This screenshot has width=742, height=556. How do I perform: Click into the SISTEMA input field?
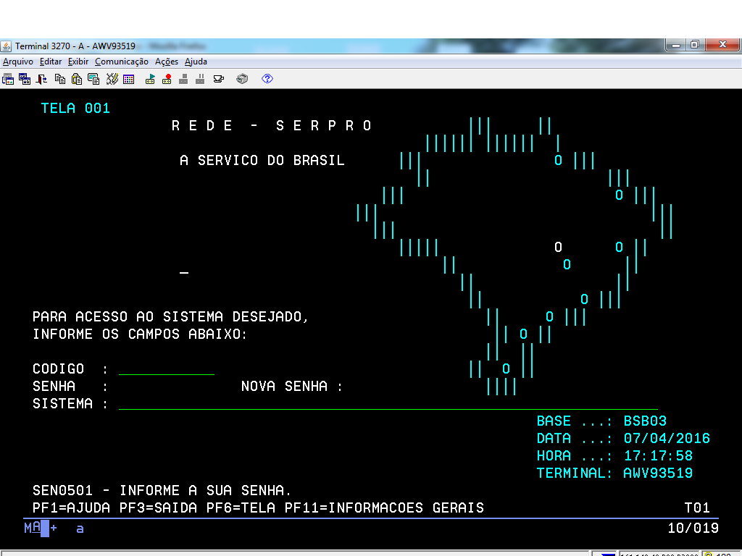(x=388, y=404)
